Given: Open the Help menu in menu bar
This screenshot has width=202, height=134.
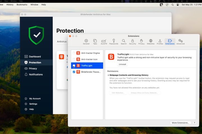Looking at the screenshot, I should point(43,5).
